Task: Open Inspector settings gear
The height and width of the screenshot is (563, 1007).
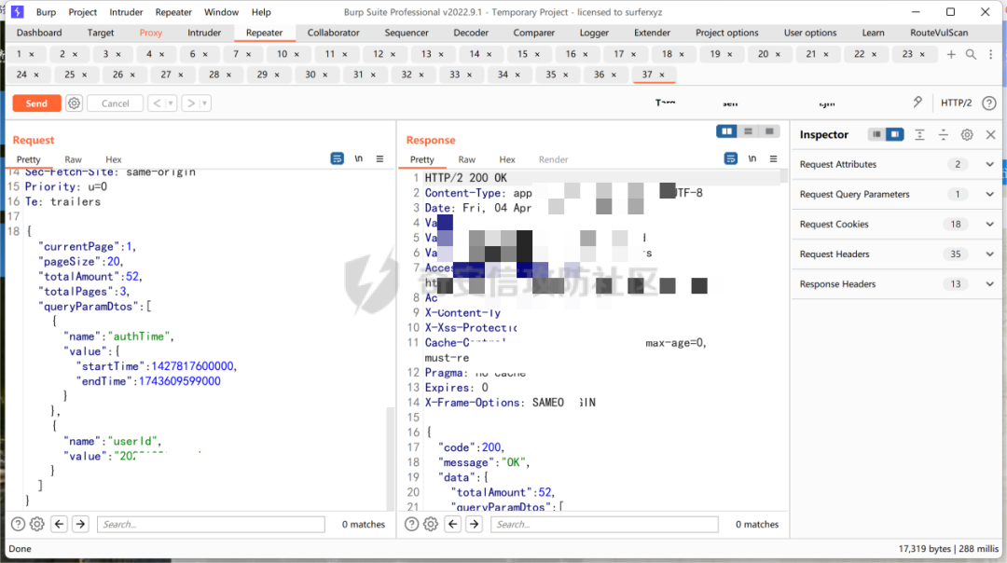Action: (967, 135)
